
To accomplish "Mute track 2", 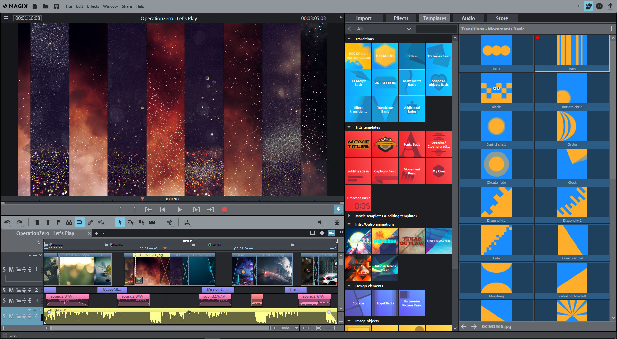I will coord(11,290).
